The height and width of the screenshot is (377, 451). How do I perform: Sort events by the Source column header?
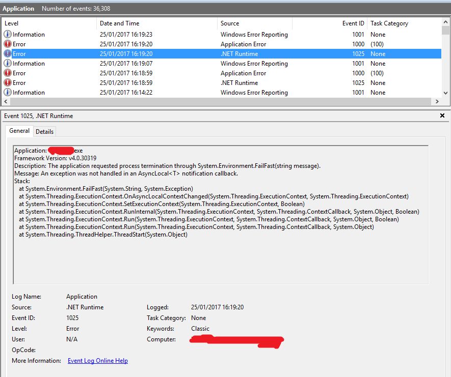[255, 23]
